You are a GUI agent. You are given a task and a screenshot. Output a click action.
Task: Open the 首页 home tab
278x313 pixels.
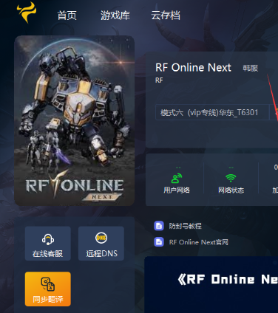67,16
